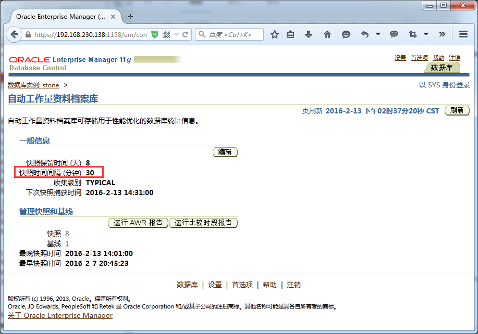Click the smiley chat bubble icon
Image resolution: width=478 pixels, height=334 pixels.
point(346,34)
